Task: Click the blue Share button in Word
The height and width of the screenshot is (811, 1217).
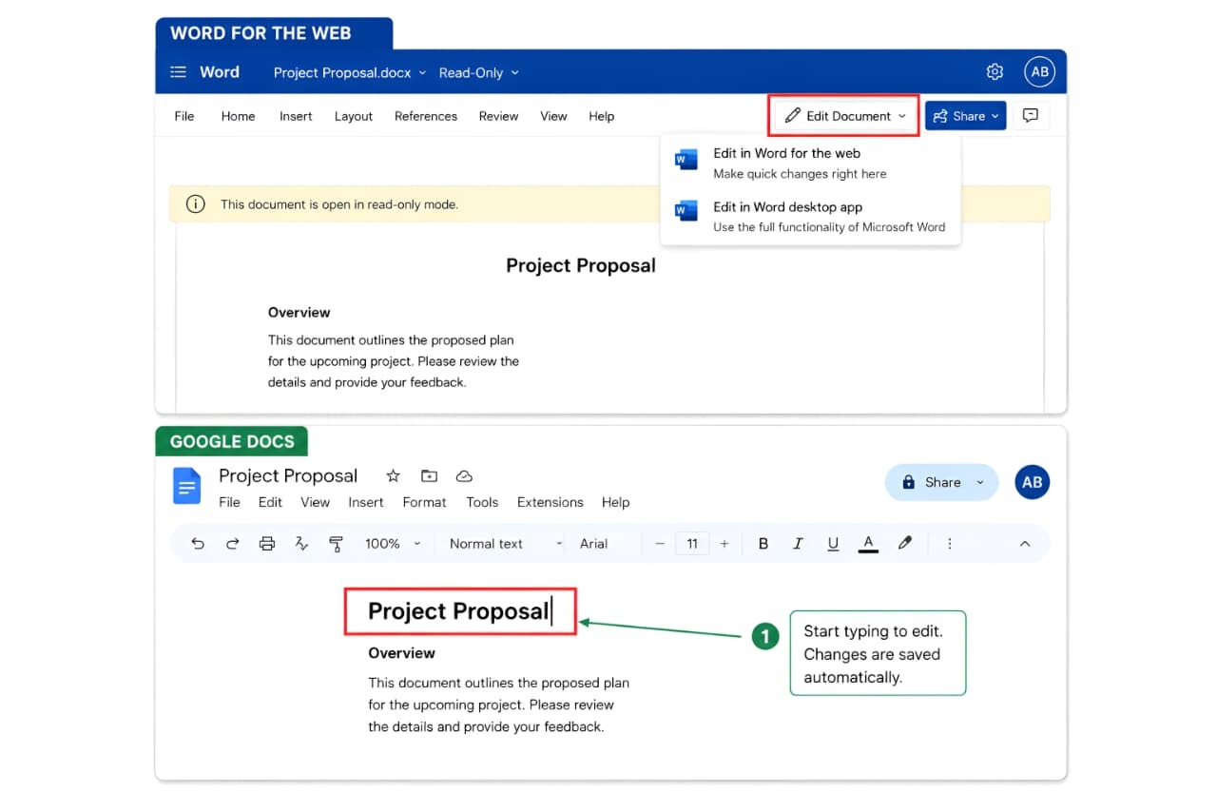Action: coord(965,116)
